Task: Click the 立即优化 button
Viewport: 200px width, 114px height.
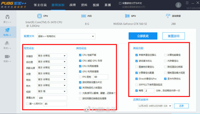Action: pyautogui.click(x=143, y=36)
